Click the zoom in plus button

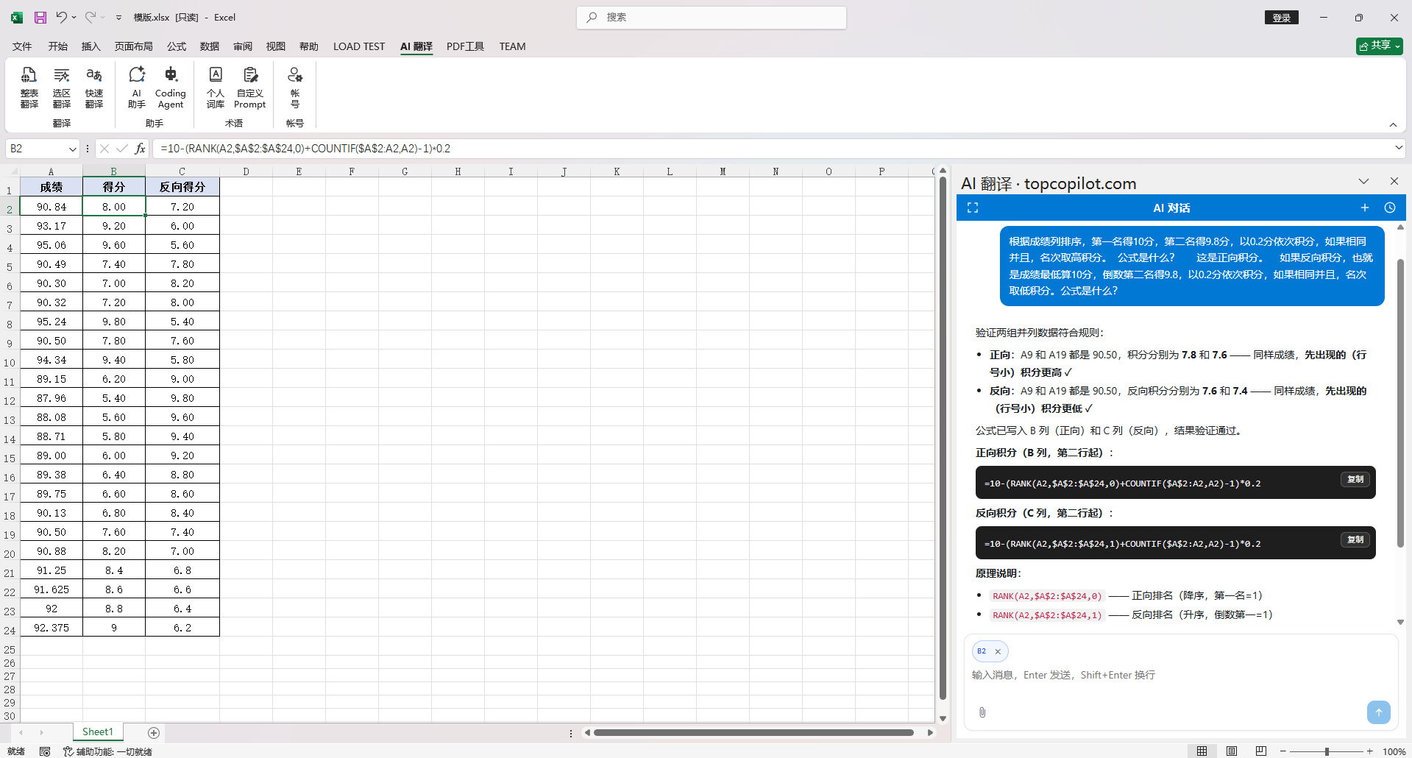tap(1369, 751)
